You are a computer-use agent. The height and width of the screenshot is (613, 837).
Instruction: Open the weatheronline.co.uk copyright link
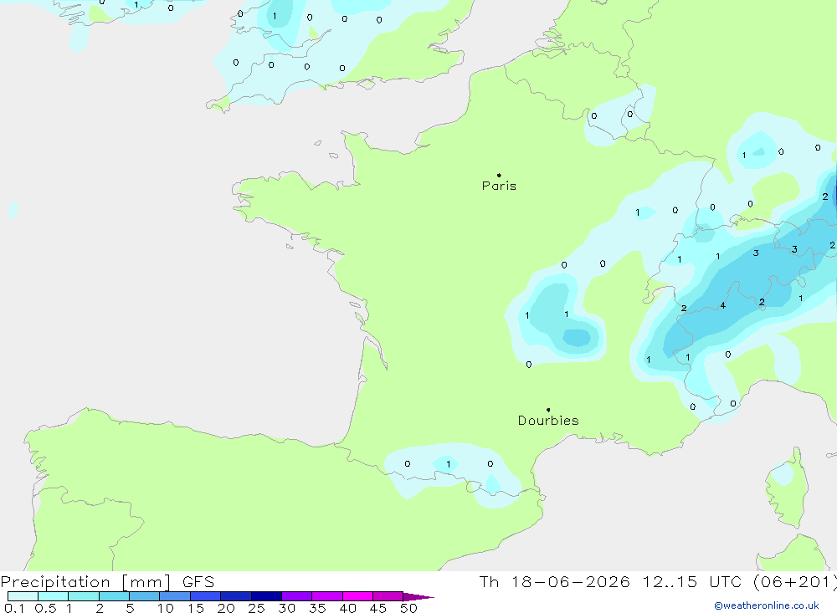[x=767, y=605]
